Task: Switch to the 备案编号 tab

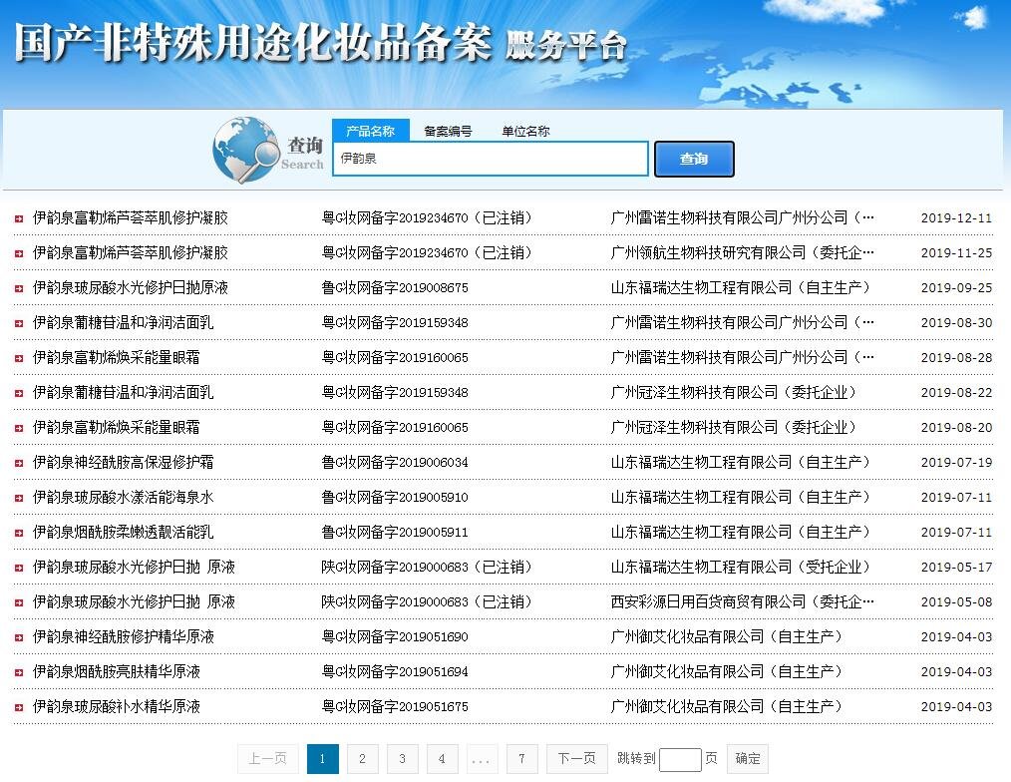Action: point(448,131)
